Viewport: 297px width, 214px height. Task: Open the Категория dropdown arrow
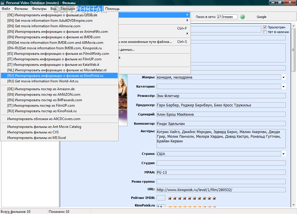(283, 86)
